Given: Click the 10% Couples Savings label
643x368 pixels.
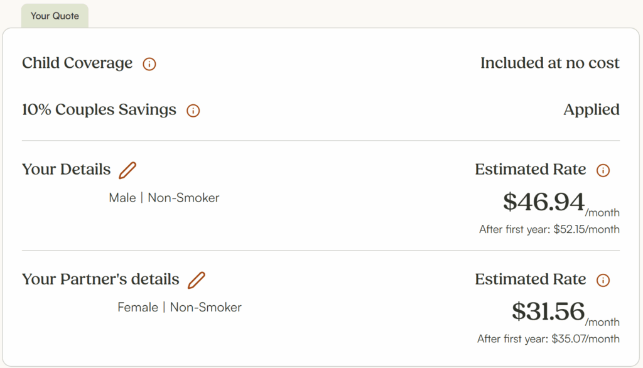Looking at the screenshot, I should pyautogui.click(x=99, y=110).
